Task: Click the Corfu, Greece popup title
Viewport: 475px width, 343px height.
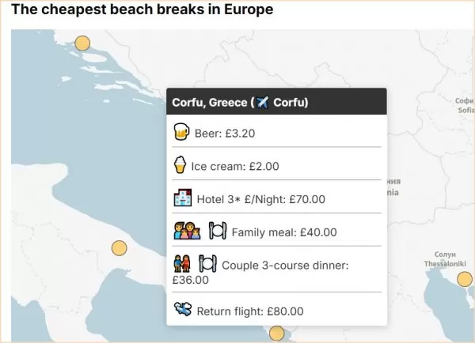Action: tap(240, 102)
